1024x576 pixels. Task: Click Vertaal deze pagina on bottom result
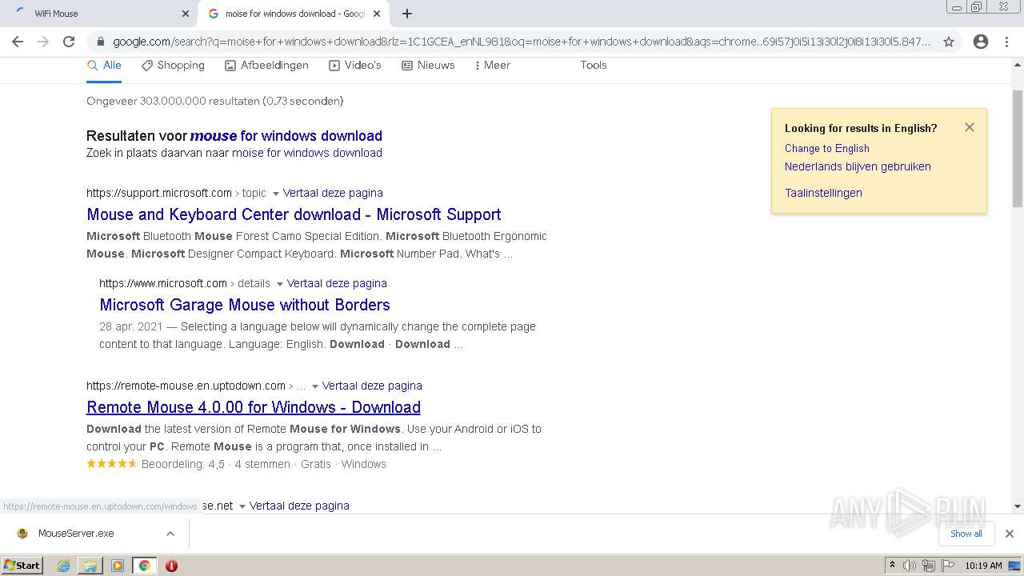click(299, 506)
